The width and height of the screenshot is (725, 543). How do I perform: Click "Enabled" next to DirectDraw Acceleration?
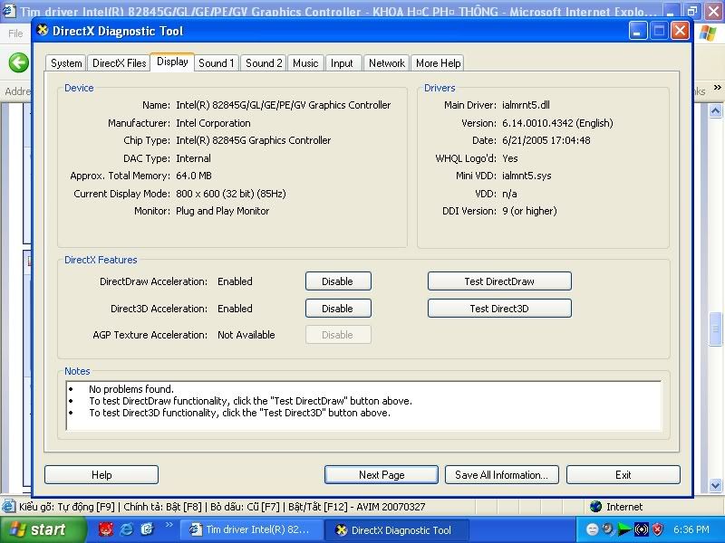pos(235,281)
